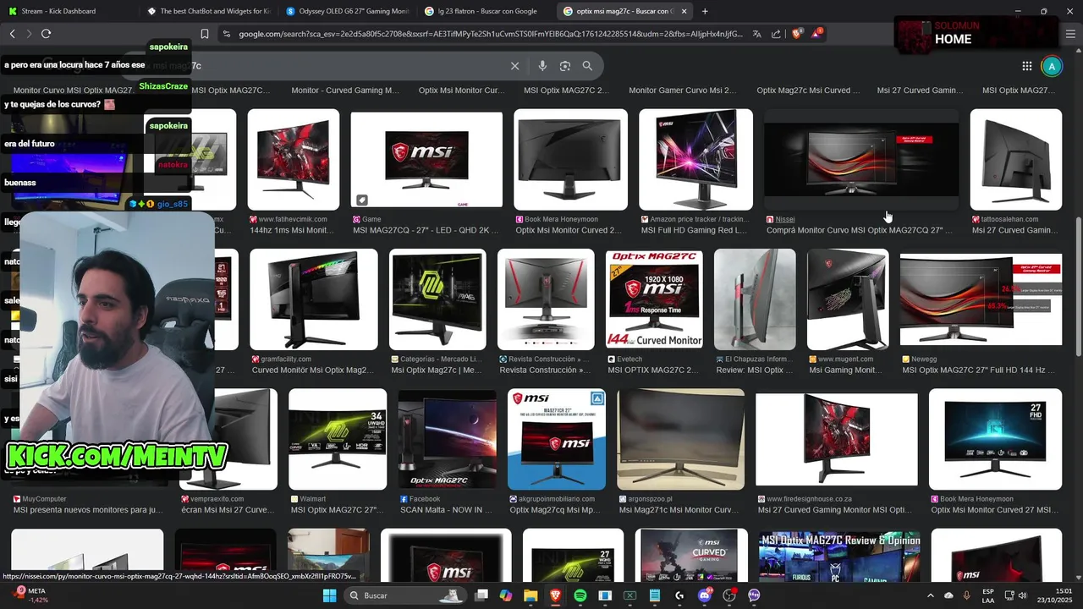Bookmark this page in address bar
Image resolution: width=1083 pixels, height=609 pixels.
pyautogui.click(x=204, y=34)
